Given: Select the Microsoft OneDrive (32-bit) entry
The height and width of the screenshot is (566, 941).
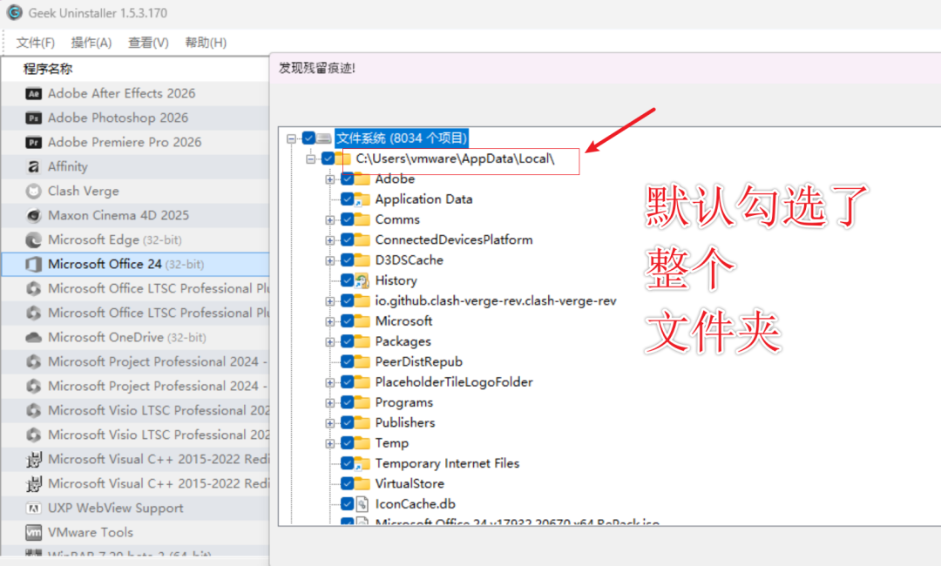Looking at the screenshot, I should coord(136,338).
